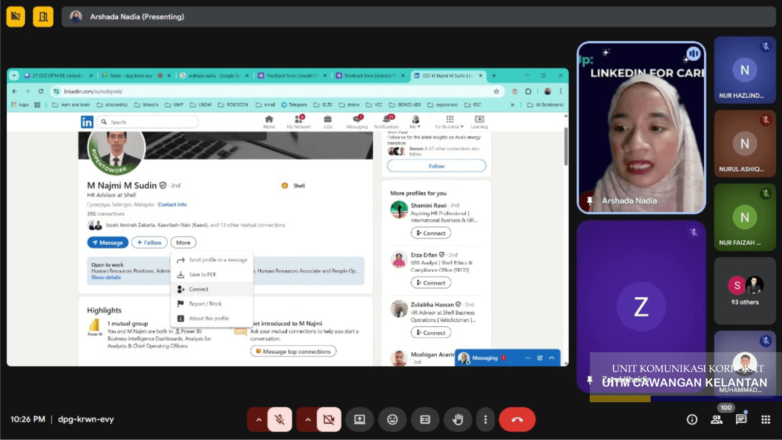Open the in-call chat panel
This screenshot has height=440, width=782.
tap(741, 419)
